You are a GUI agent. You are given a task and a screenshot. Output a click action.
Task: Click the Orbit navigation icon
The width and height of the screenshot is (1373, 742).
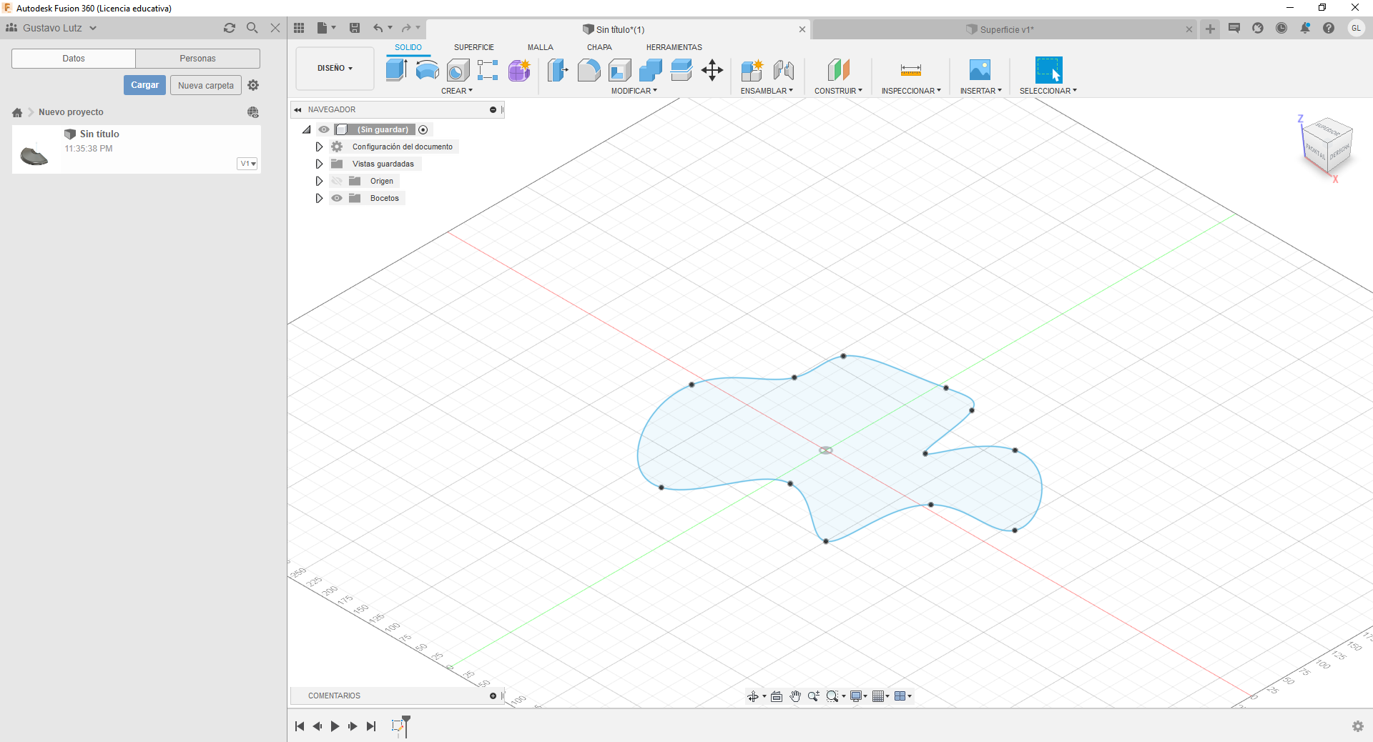tap(753, 696)
